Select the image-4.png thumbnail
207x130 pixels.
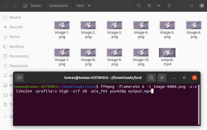click(141, 25)
